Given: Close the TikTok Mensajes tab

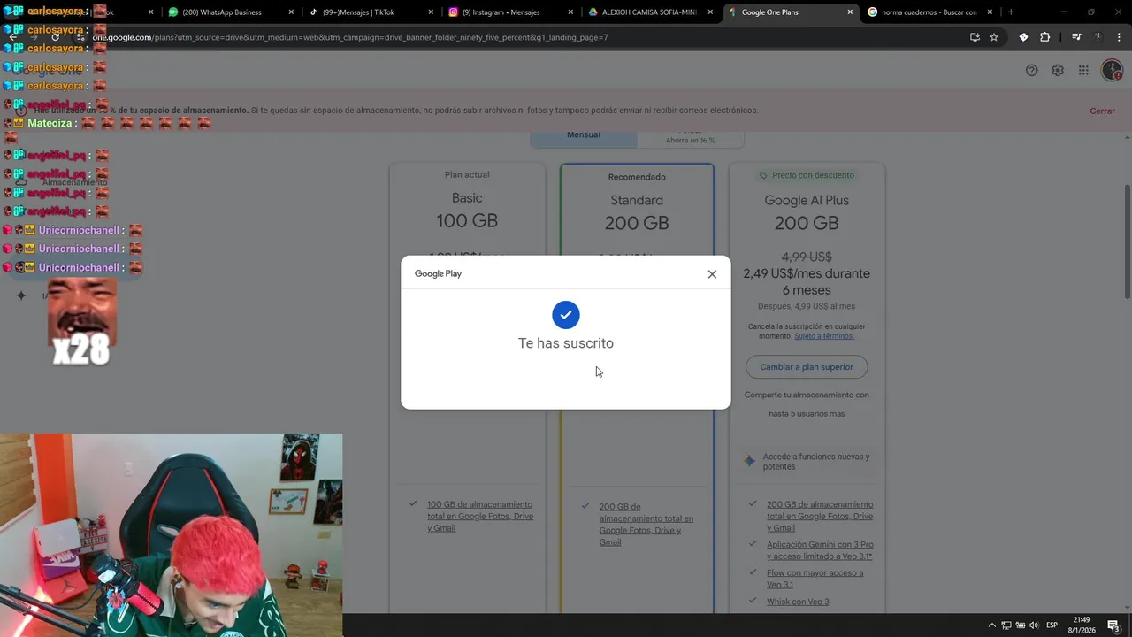Looking at the screenshot, I should (431, 12).
